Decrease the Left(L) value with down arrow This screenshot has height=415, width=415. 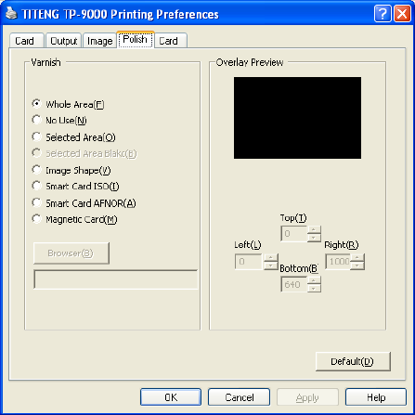[x=271, y=266]
